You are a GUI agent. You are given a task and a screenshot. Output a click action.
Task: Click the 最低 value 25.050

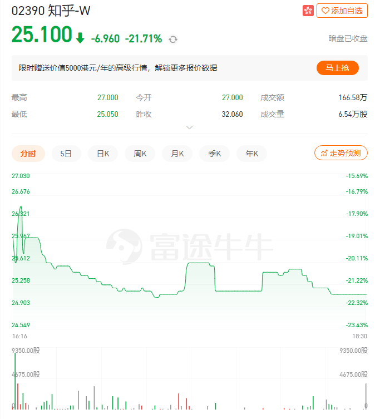click(107, 115)
